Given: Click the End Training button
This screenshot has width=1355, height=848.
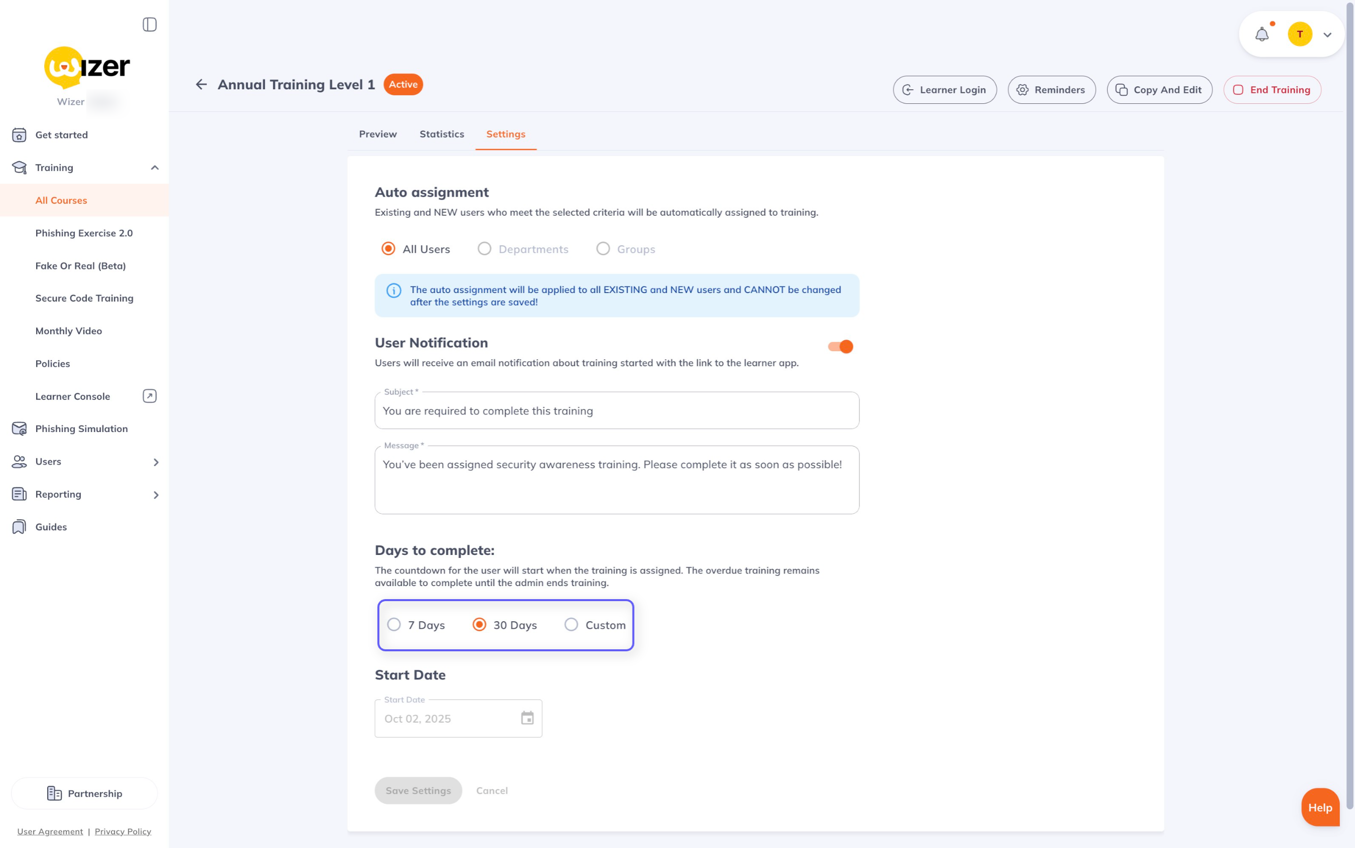Looking at the screenshot, I should click(x=1271, y=90).
